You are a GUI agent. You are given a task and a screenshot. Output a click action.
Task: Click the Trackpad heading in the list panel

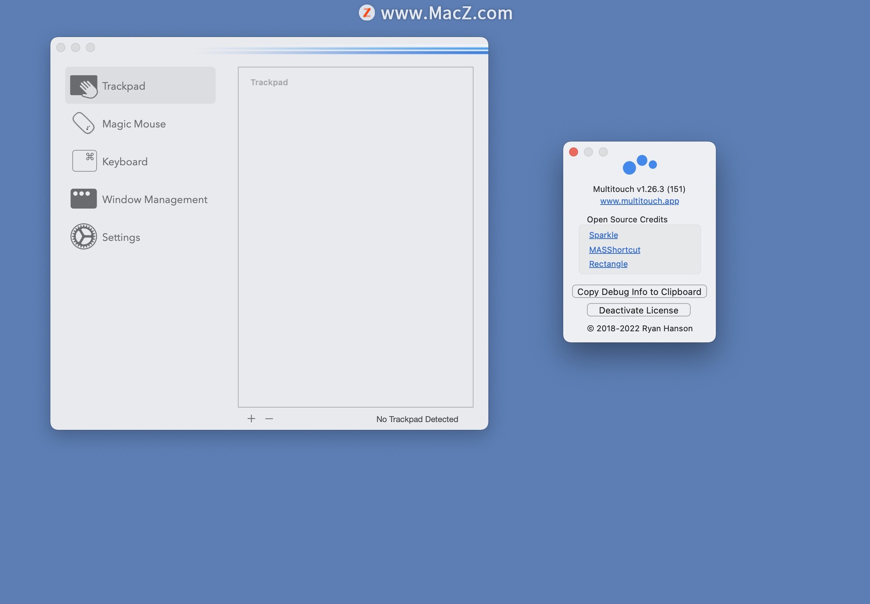pyautogui.click(x=269, y=82)
